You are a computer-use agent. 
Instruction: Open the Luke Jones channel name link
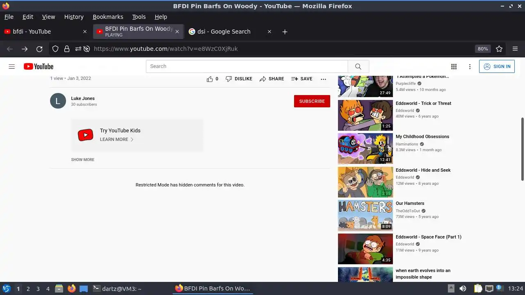point(83,98)
